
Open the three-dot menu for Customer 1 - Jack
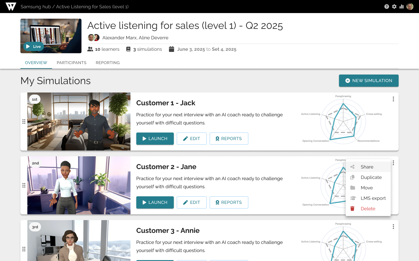coord(393,99)
